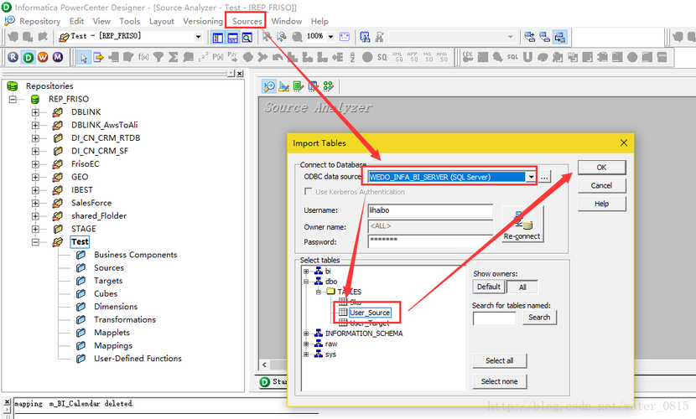Toggle the Output window toolbar button
The height and width of the screenshot is (419, 696).
(x=232, y=37)
